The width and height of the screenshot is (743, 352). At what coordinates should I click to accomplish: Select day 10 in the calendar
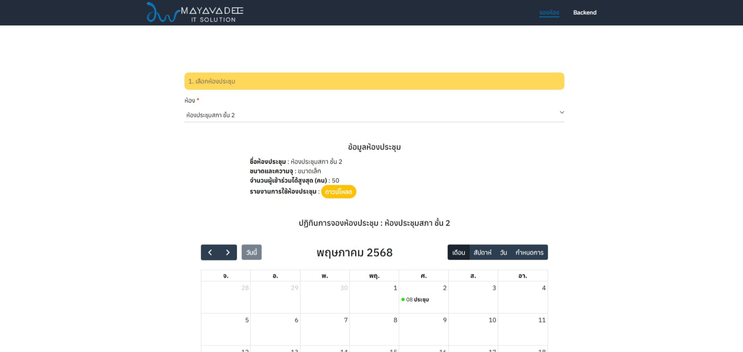pos(492,320)
